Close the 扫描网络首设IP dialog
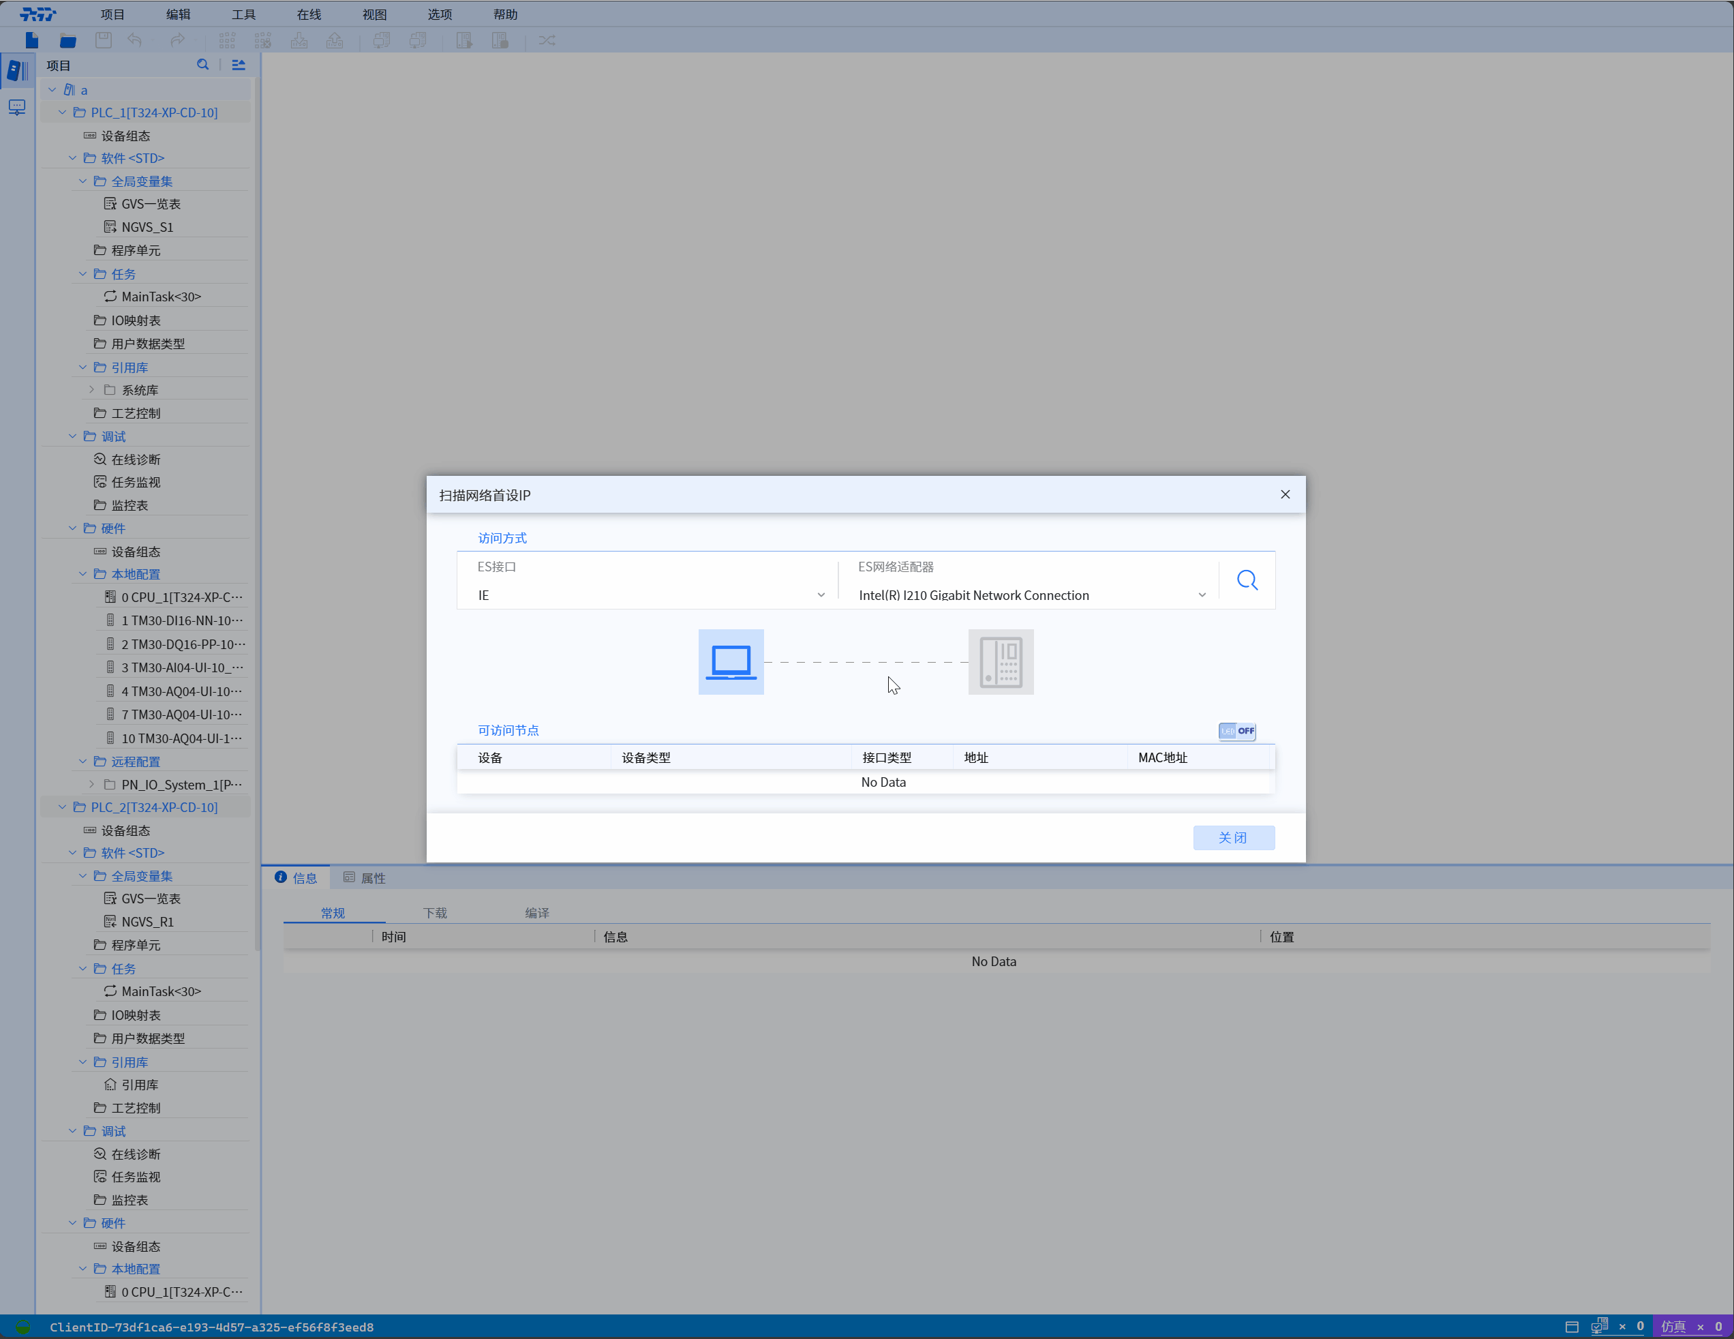The width and height of the screenshot is (1734, 1339). pos(1285,495)
